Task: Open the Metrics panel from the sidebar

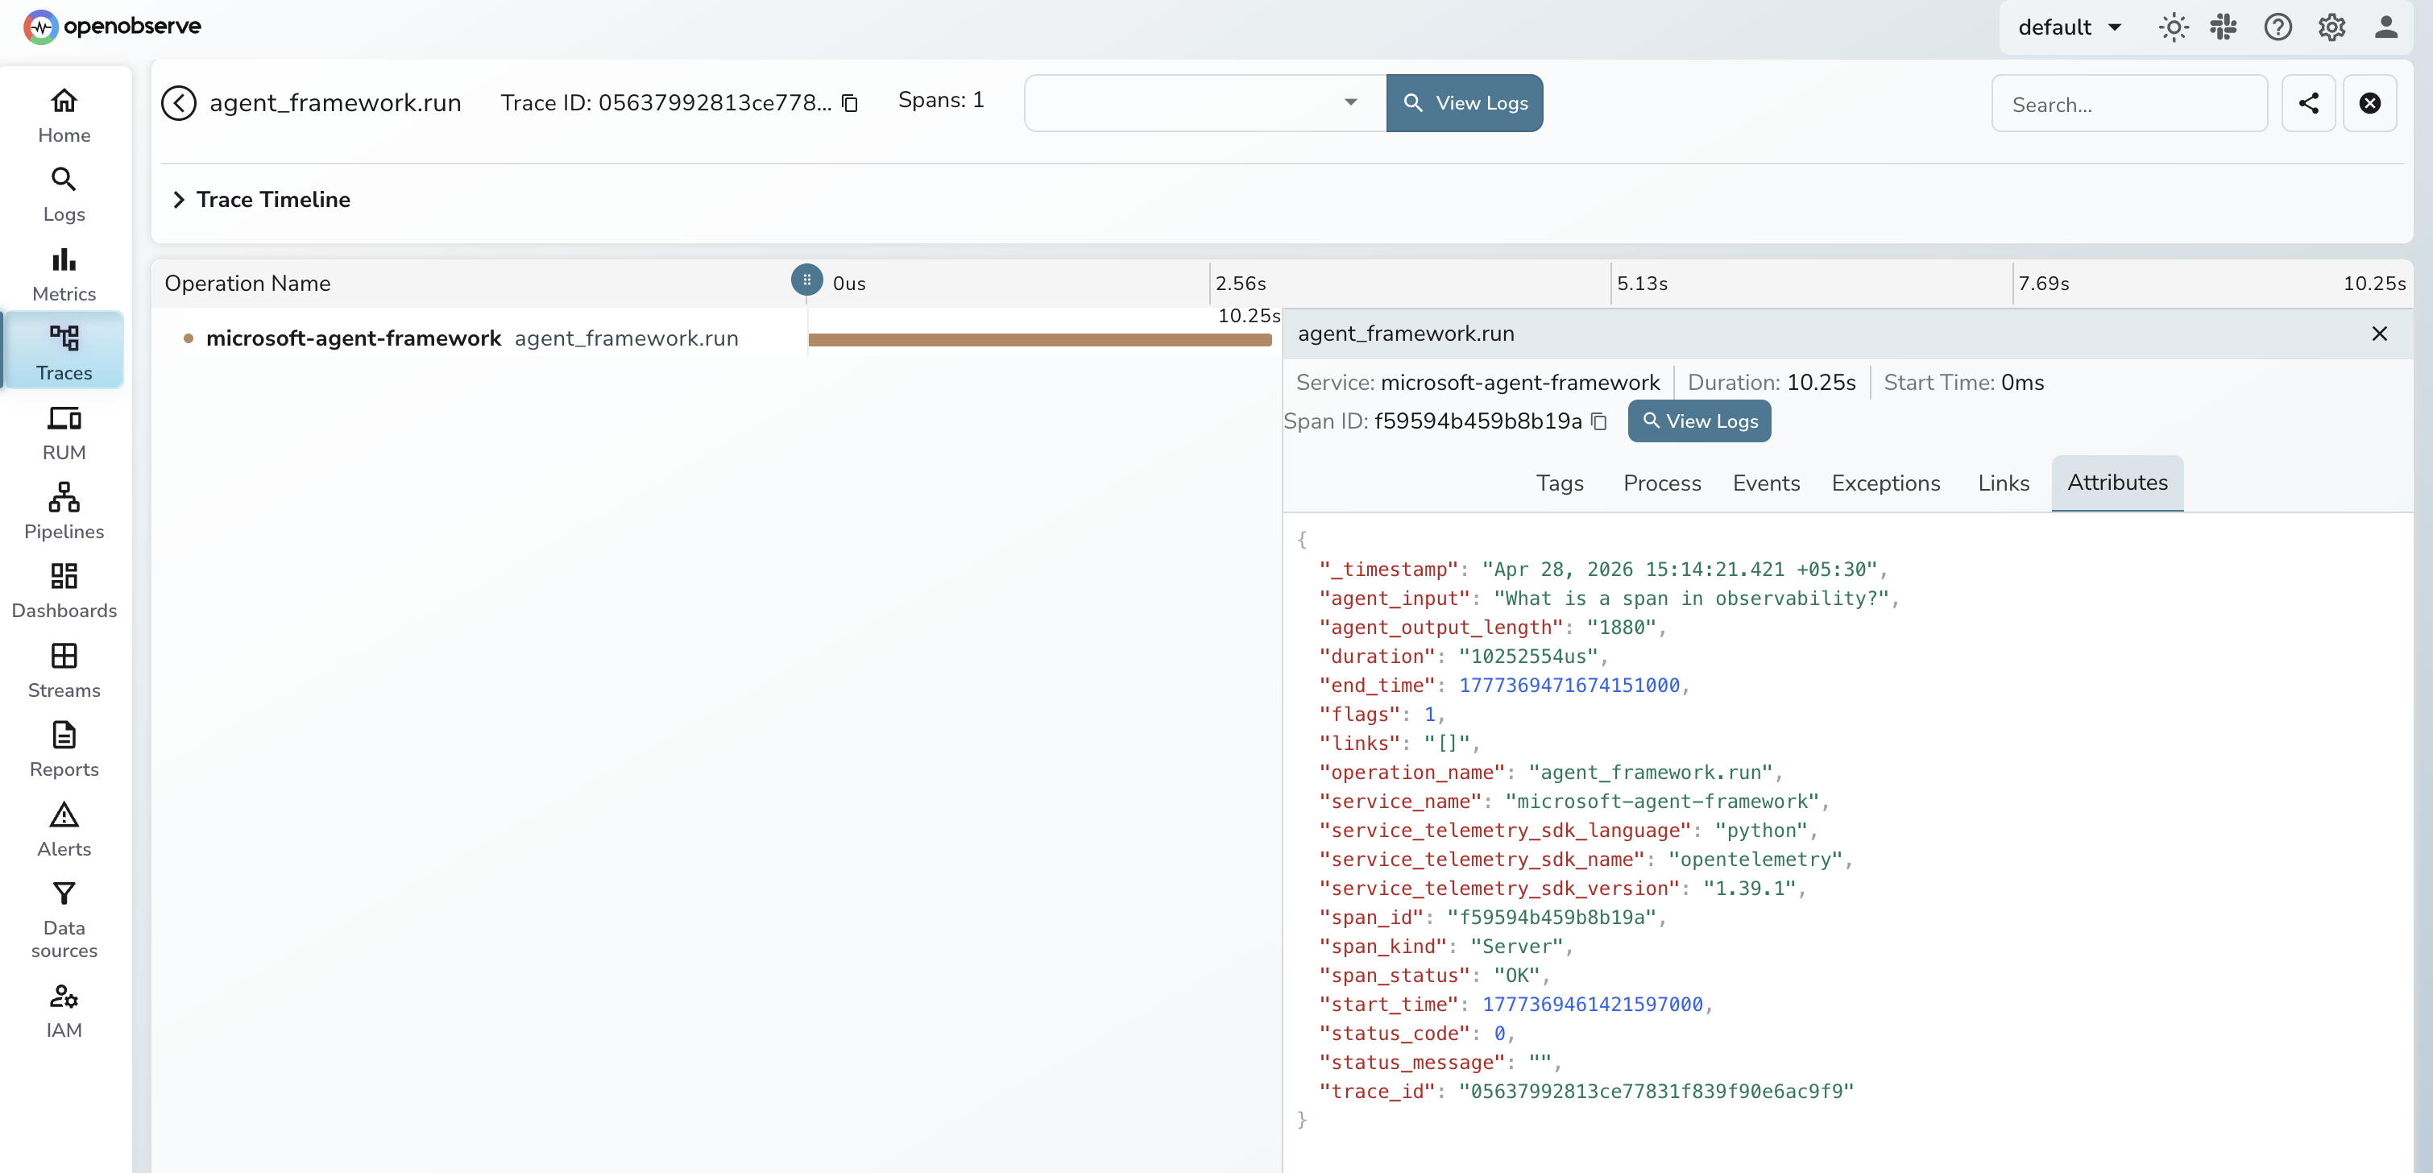Action: tap(62, 272)
